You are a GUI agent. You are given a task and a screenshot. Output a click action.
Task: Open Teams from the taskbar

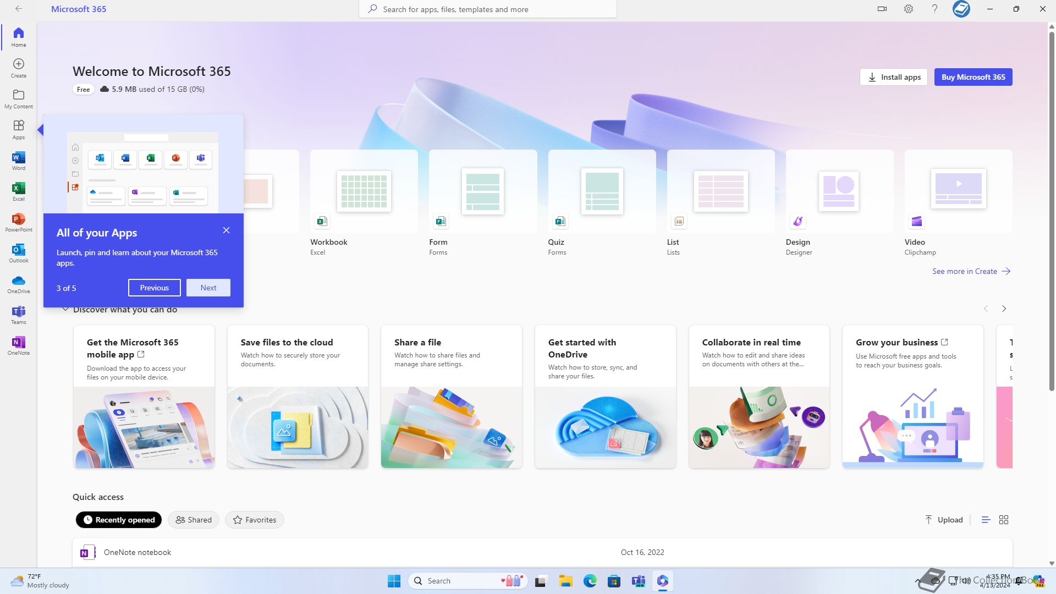point(638,581)
